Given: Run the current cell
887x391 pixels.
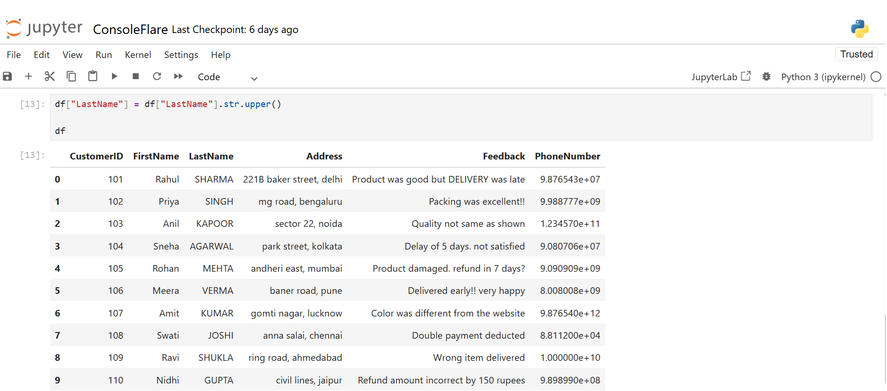Looking at the screenshot, I should [114, 76].
